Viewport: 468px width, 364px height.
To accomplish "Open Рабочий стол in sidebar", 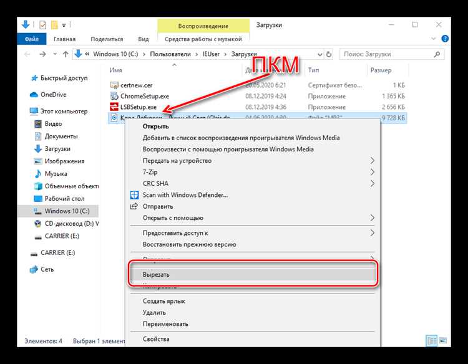I will point(59,199).
